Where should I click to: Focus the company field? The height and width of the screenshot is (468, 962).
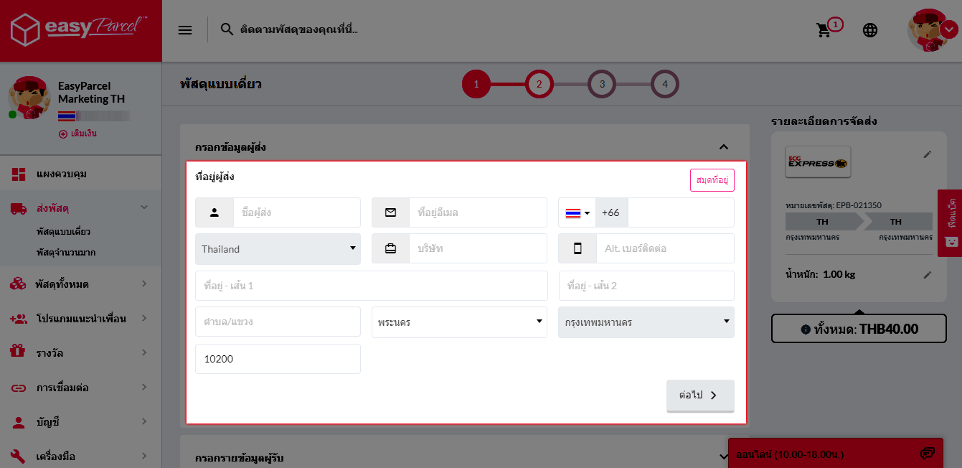click(478, 248)
